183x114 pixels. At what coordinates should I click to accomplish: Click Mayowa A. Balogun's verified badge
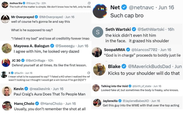tap(52, 46)
